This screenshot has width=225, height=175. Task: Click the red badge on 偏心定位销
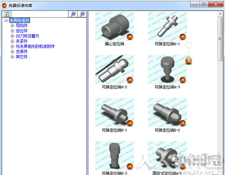point(130,37)
